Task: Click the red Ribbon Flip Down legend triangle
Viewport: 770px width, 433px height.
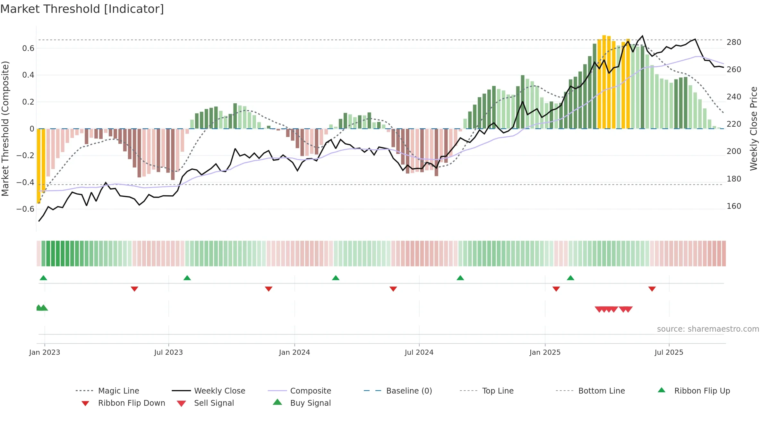Action: click(x=85, y=403)
